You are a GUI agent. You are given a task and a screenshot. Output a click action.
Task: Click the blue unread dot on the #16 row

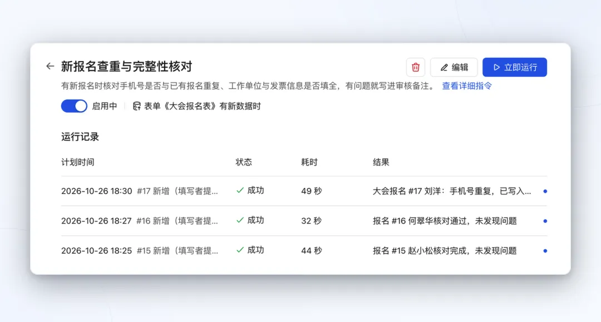click(545, 221)
